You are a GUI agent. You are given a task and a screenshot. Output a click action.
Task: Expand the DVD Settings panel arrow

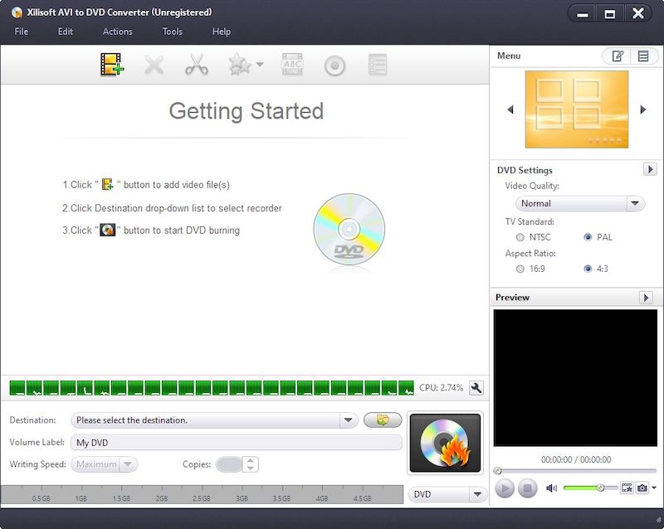point(651,169)
